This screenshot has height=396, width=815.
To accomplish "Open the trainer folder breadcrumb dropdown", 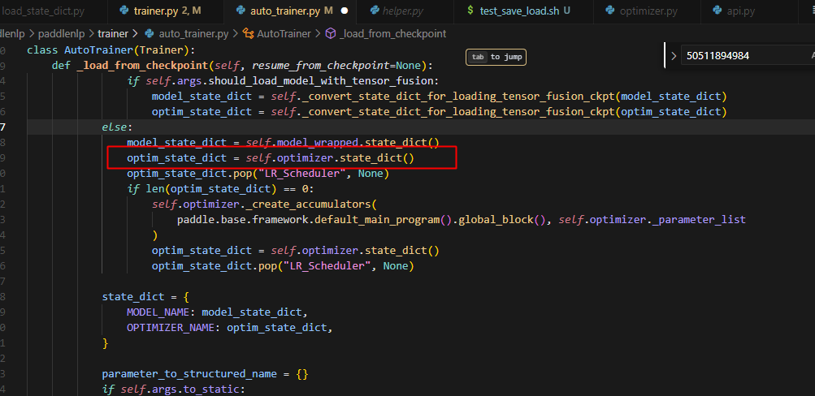I will tap(113, 34).
